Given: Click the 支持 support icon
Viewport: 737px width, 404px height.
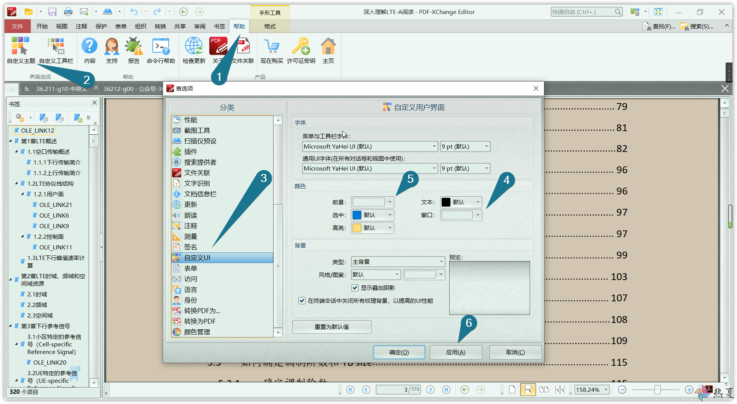Looking at the screenshot, I should tap(111, 50).
